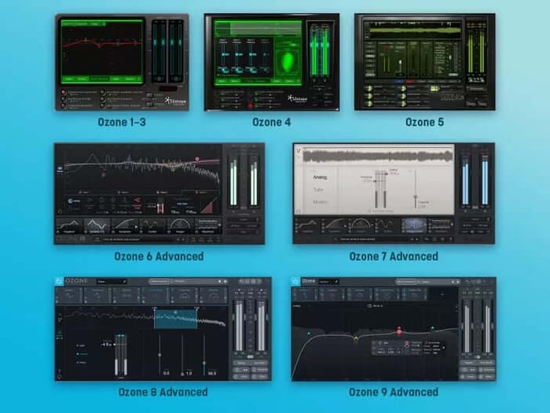Click the 'Ozone 1–3' caption

tap(122, 122)
